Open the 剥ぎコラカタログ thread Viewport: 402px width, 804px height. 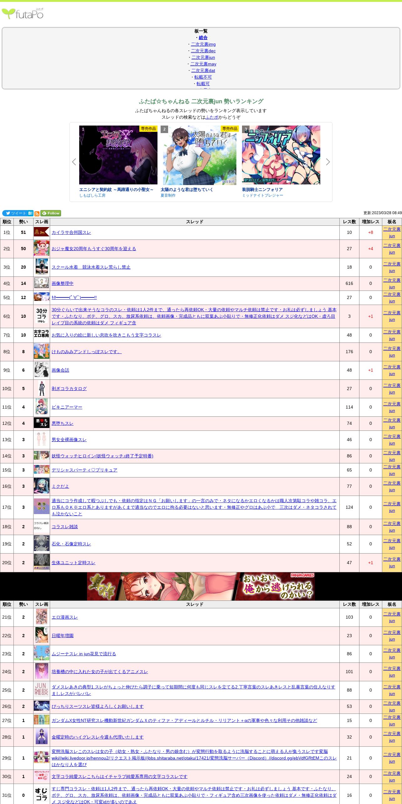point(69,389)
